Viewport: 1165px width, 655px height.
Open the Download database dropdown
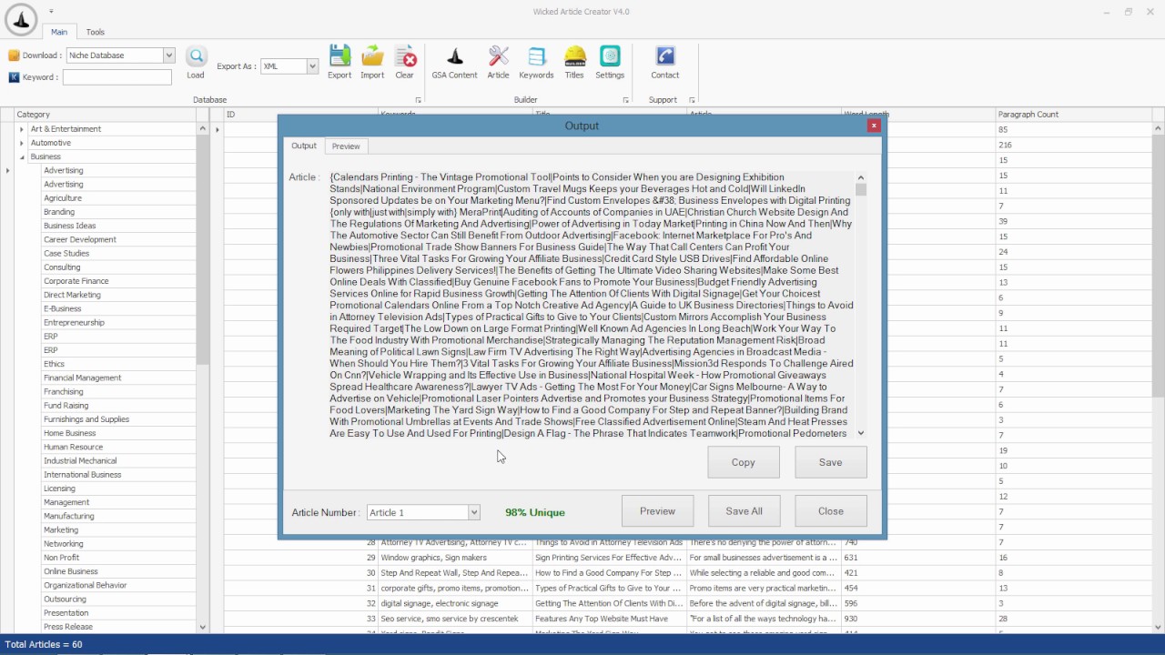coord(168,55)
